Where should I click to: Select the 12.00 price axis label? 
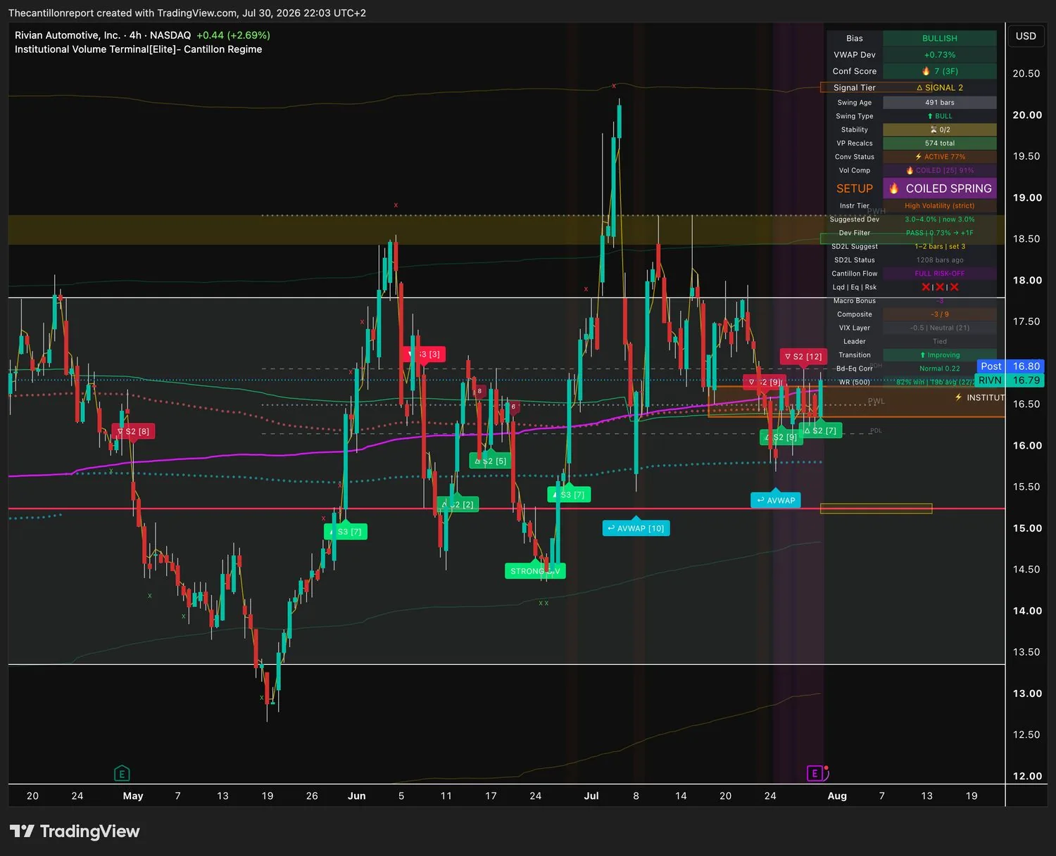(1027, 776)
